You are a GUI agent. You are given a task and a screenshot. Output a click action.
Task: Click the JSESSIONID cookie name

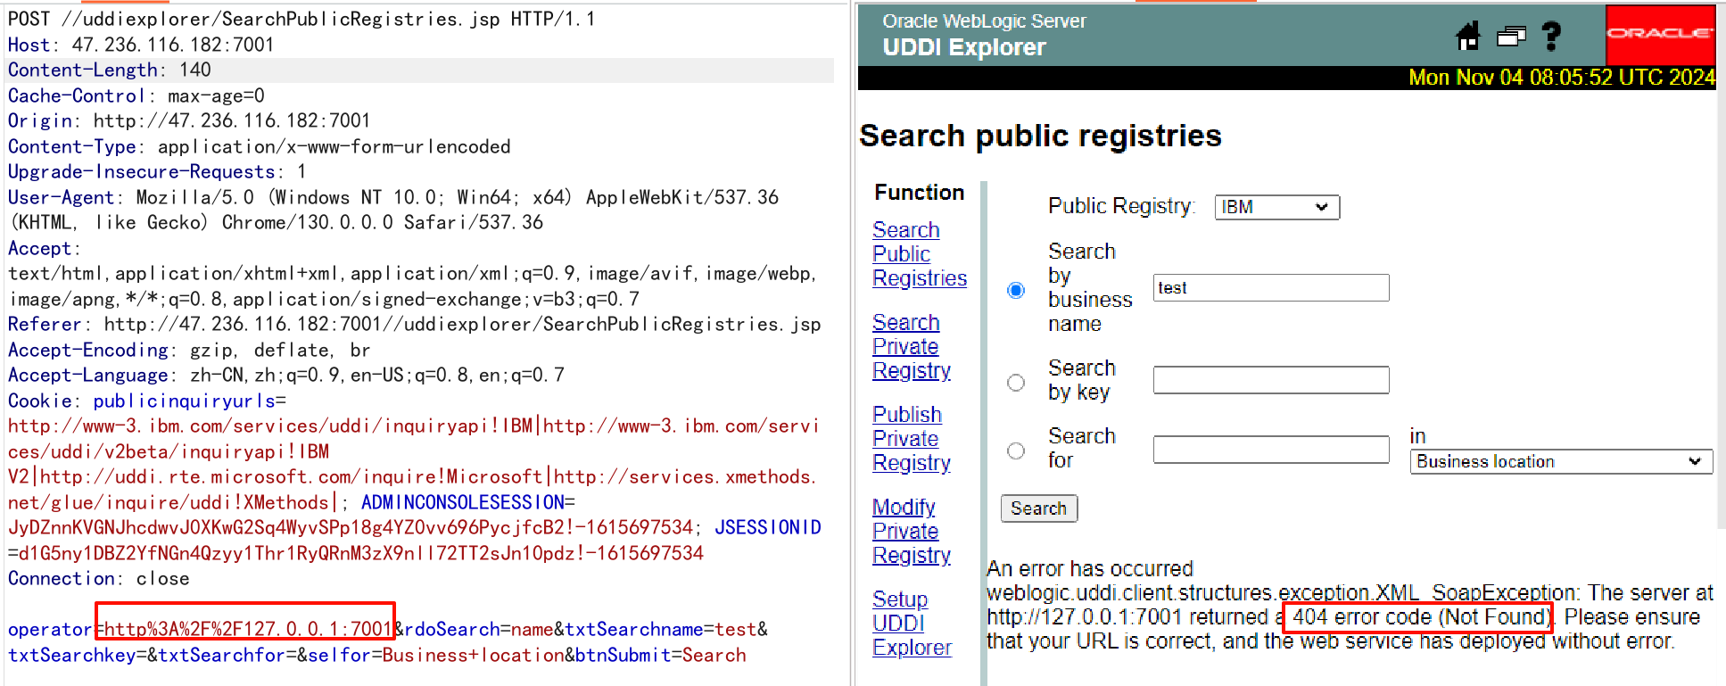coord(768,528)
